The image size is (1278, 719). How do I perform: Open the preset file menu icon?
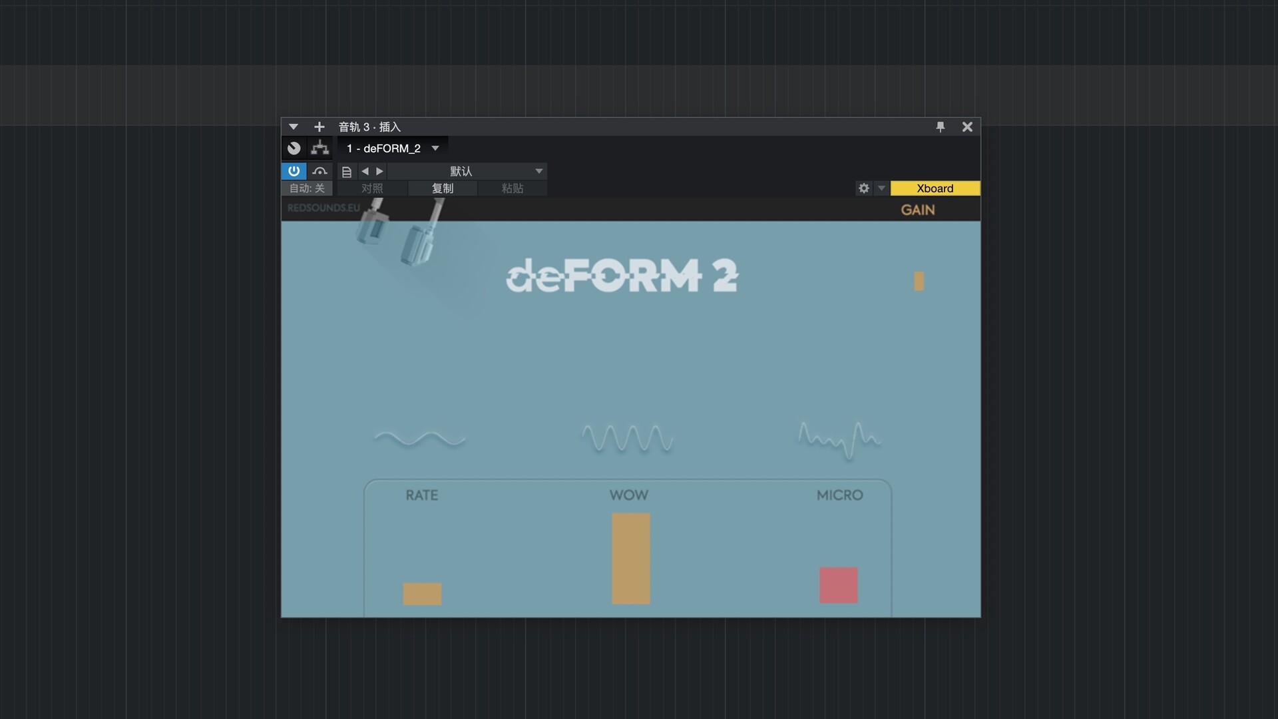point(347,172)
